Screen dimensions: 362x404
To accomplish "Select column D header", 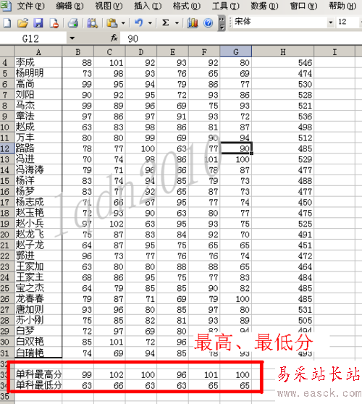I will (x=141, y=52).
